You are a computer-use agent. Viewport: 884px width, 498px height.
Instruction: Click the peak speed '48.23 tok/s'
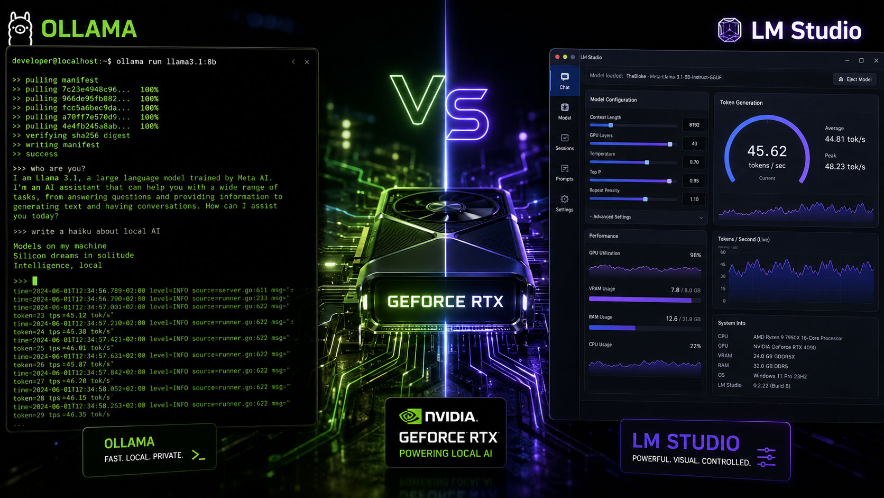click(845, 167)
